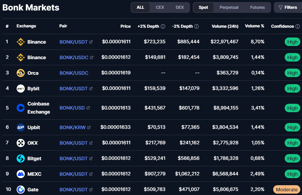Click the Gate exchange logo
Image resolution: width=302 pixels, height=195 pixels.
[x=21, y=190]
